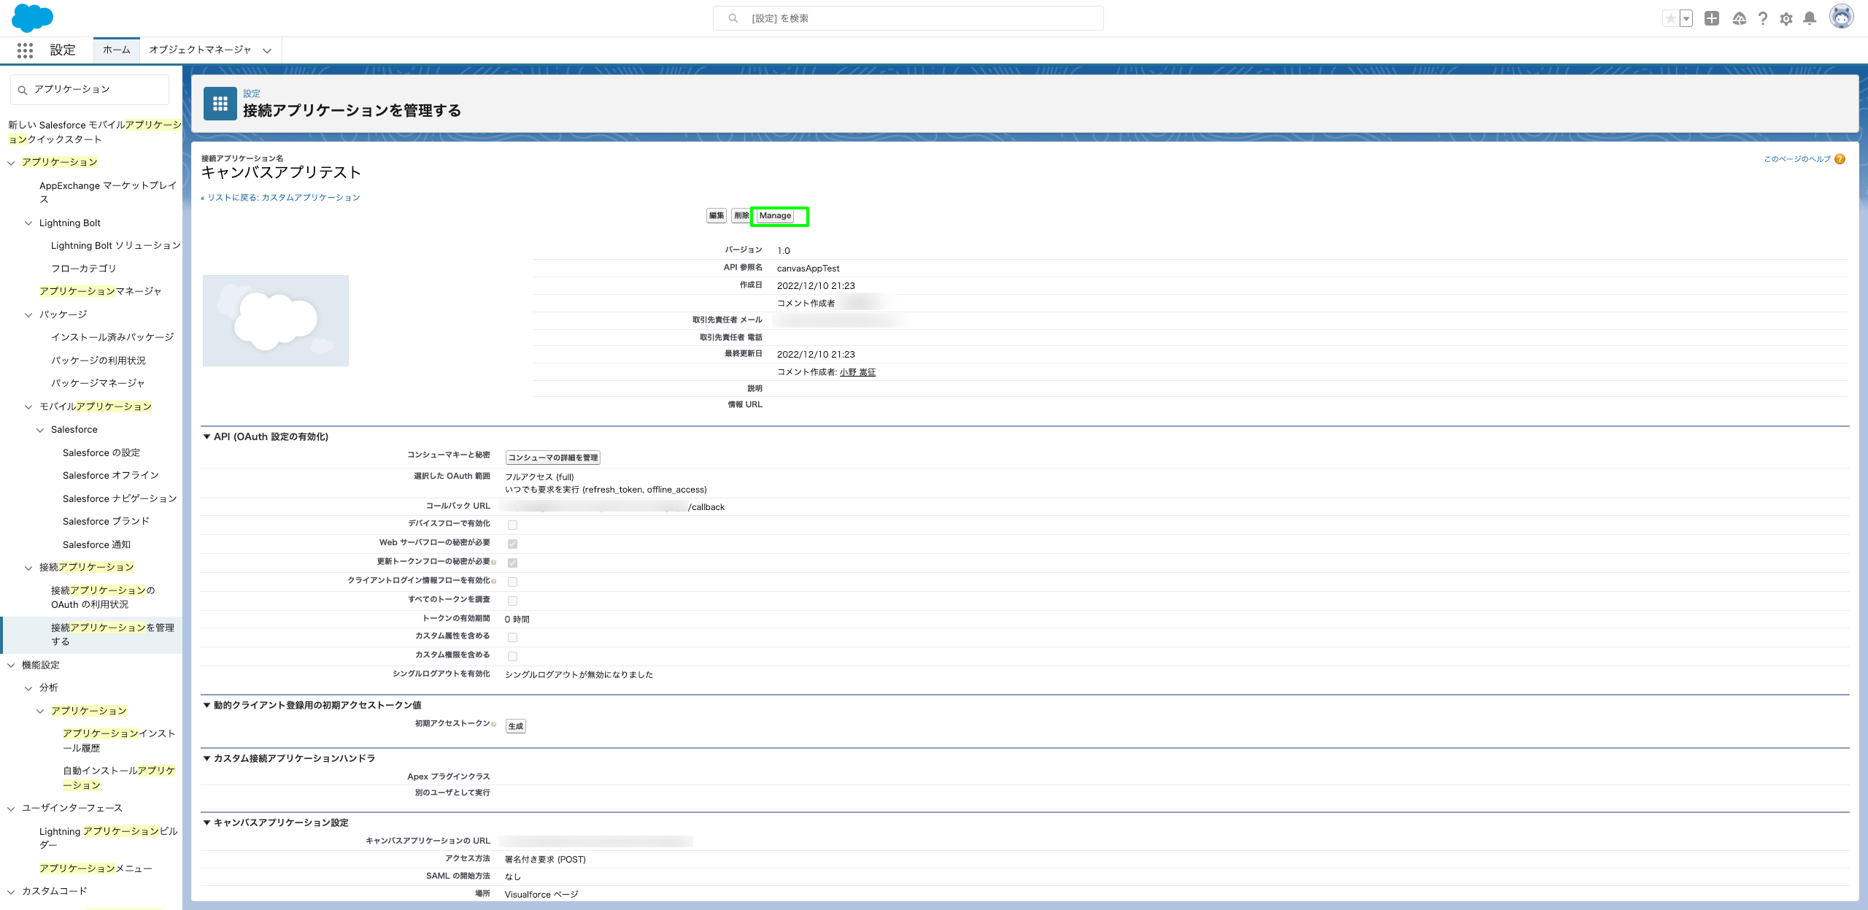The width and height of the screenshot is (1868, 910).
Task: Collapse the API (OAuth 設定の有効化) section
Action: [207, 436]
